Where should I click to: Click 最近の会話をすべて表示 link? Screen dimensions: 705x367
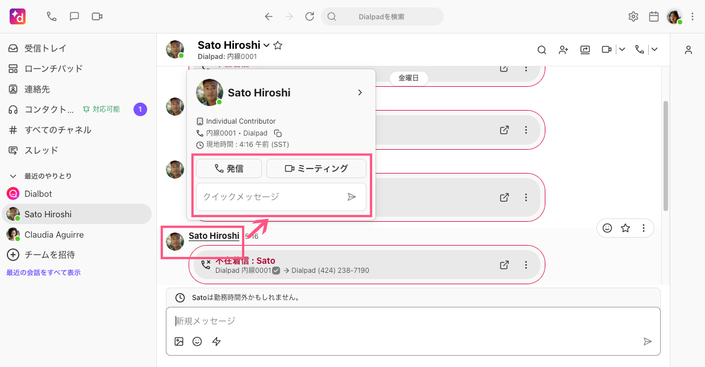point(43,273)
